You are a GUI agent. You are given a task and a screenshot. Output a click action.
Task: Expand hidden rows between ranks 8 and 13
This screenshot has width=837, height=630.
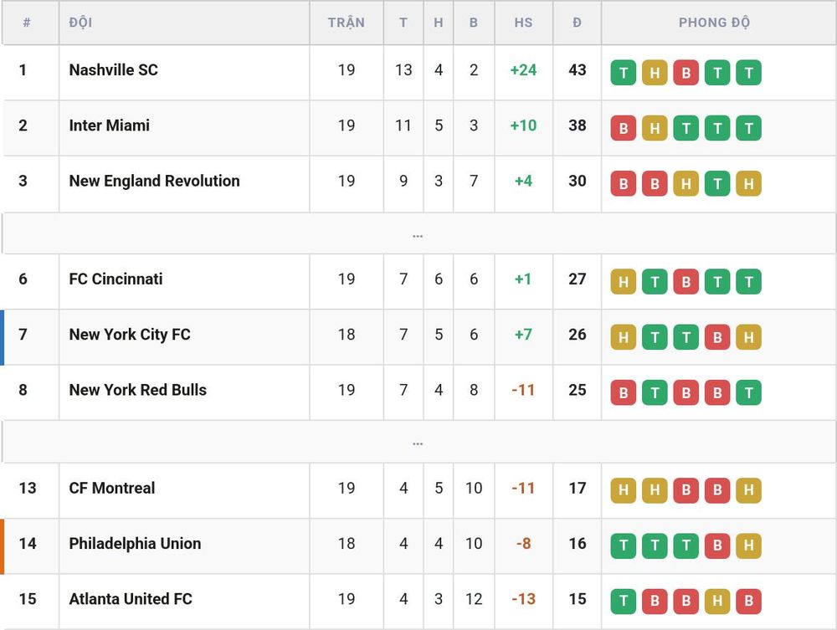(x=418, y=442)
